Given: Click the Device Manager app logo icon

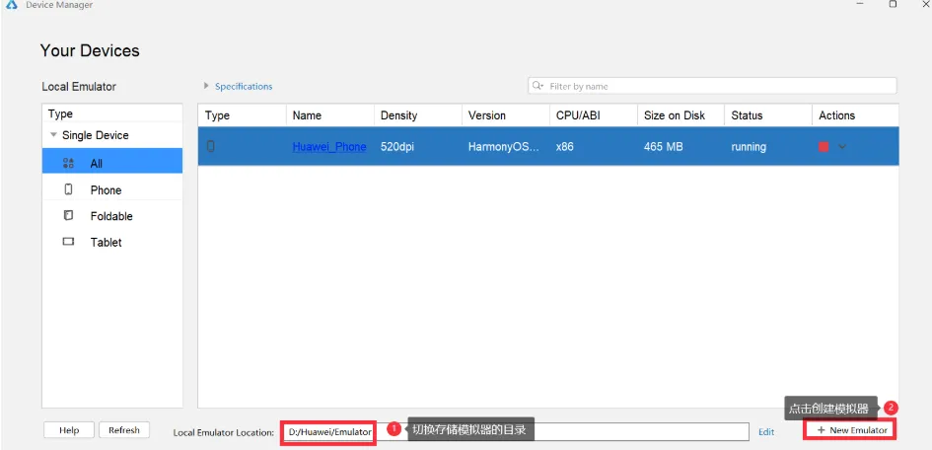Looking at the screenshot, I should coord(11,5).
